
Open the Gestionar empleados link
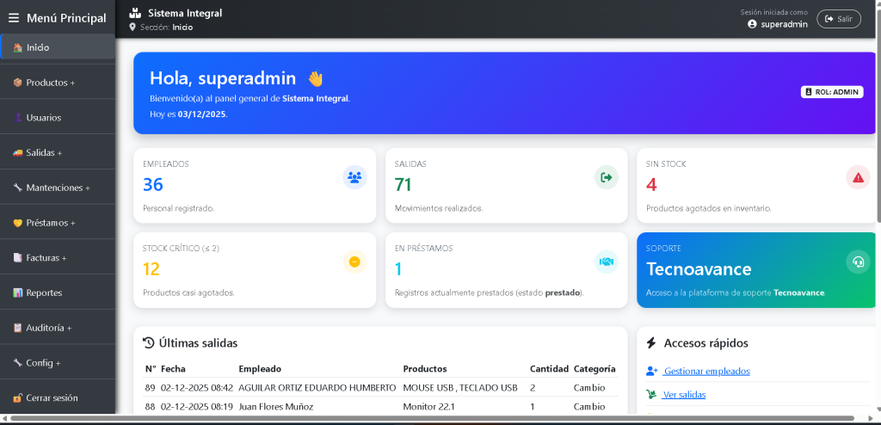coord(706,371)
